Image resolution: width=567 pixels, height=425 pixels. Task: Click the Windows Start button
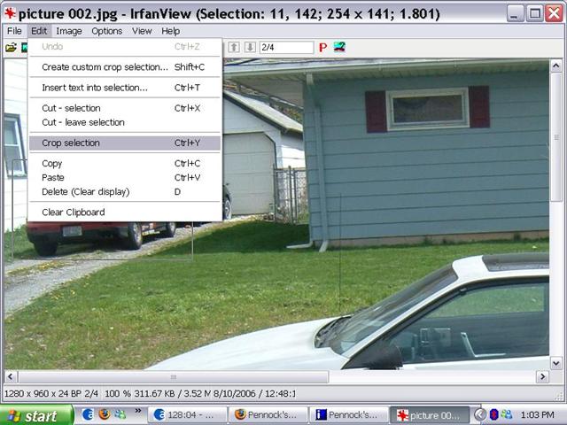pos(36,414)
